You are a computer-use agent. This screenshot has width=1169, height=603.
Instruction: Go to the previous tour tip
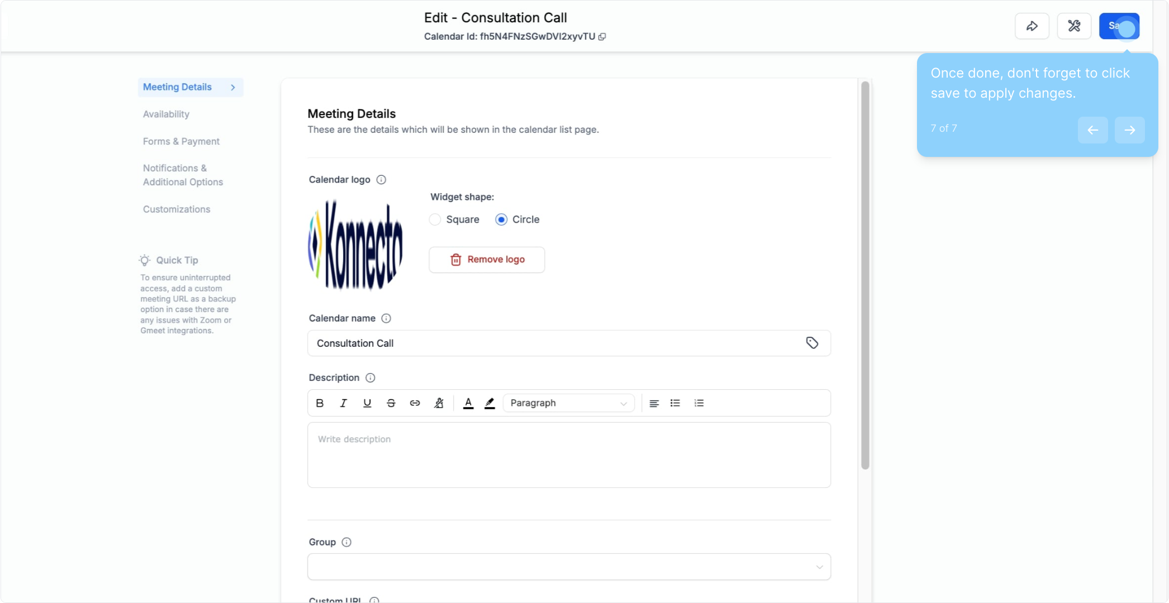point(1092,130)
